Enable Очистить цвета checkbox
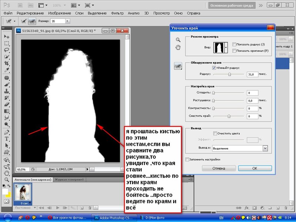 point(215,133)
